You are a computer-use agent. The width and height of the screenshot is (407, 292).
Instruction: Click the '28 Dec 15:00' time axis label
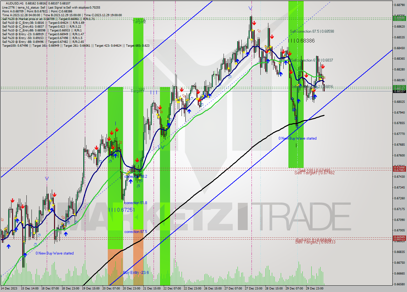coord(274,289)
